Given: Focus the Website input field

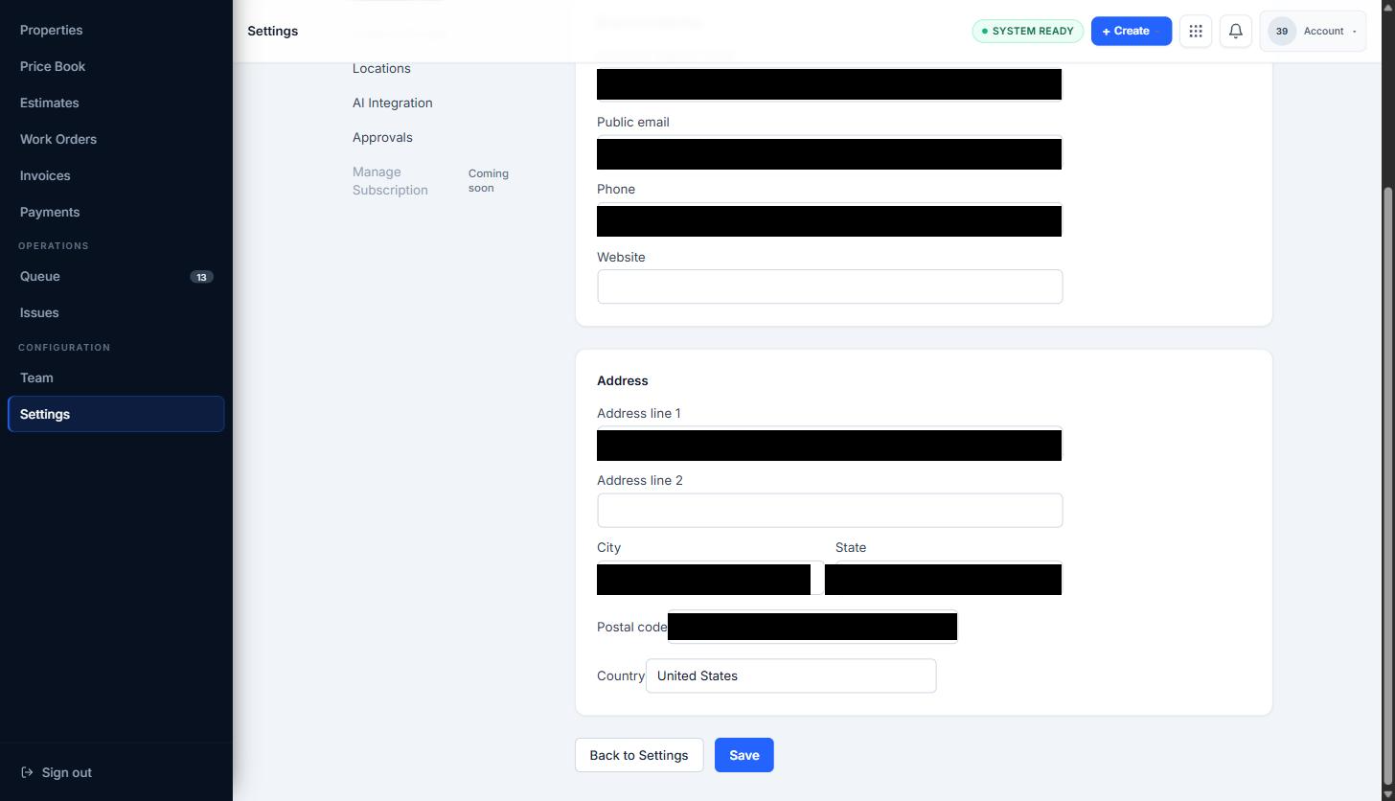Looking at the screenshot, I should click(x=830, y=286).
